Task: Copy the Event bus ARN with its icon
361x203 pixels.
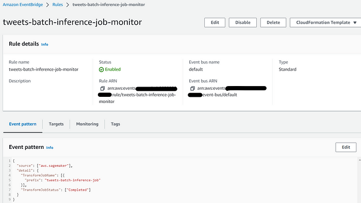Action: (192, 88)
